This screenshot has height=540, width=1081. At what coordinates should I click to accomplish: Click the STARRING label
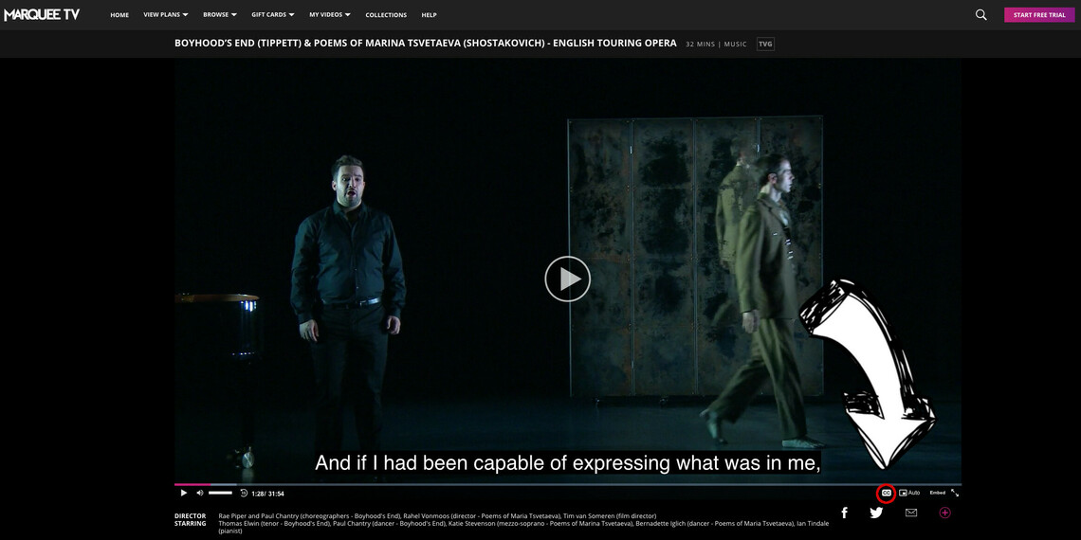(191, 524)
